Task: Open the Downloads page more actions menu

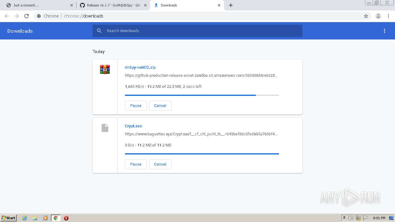Action: pyautogui.click(x=385, y=31)
